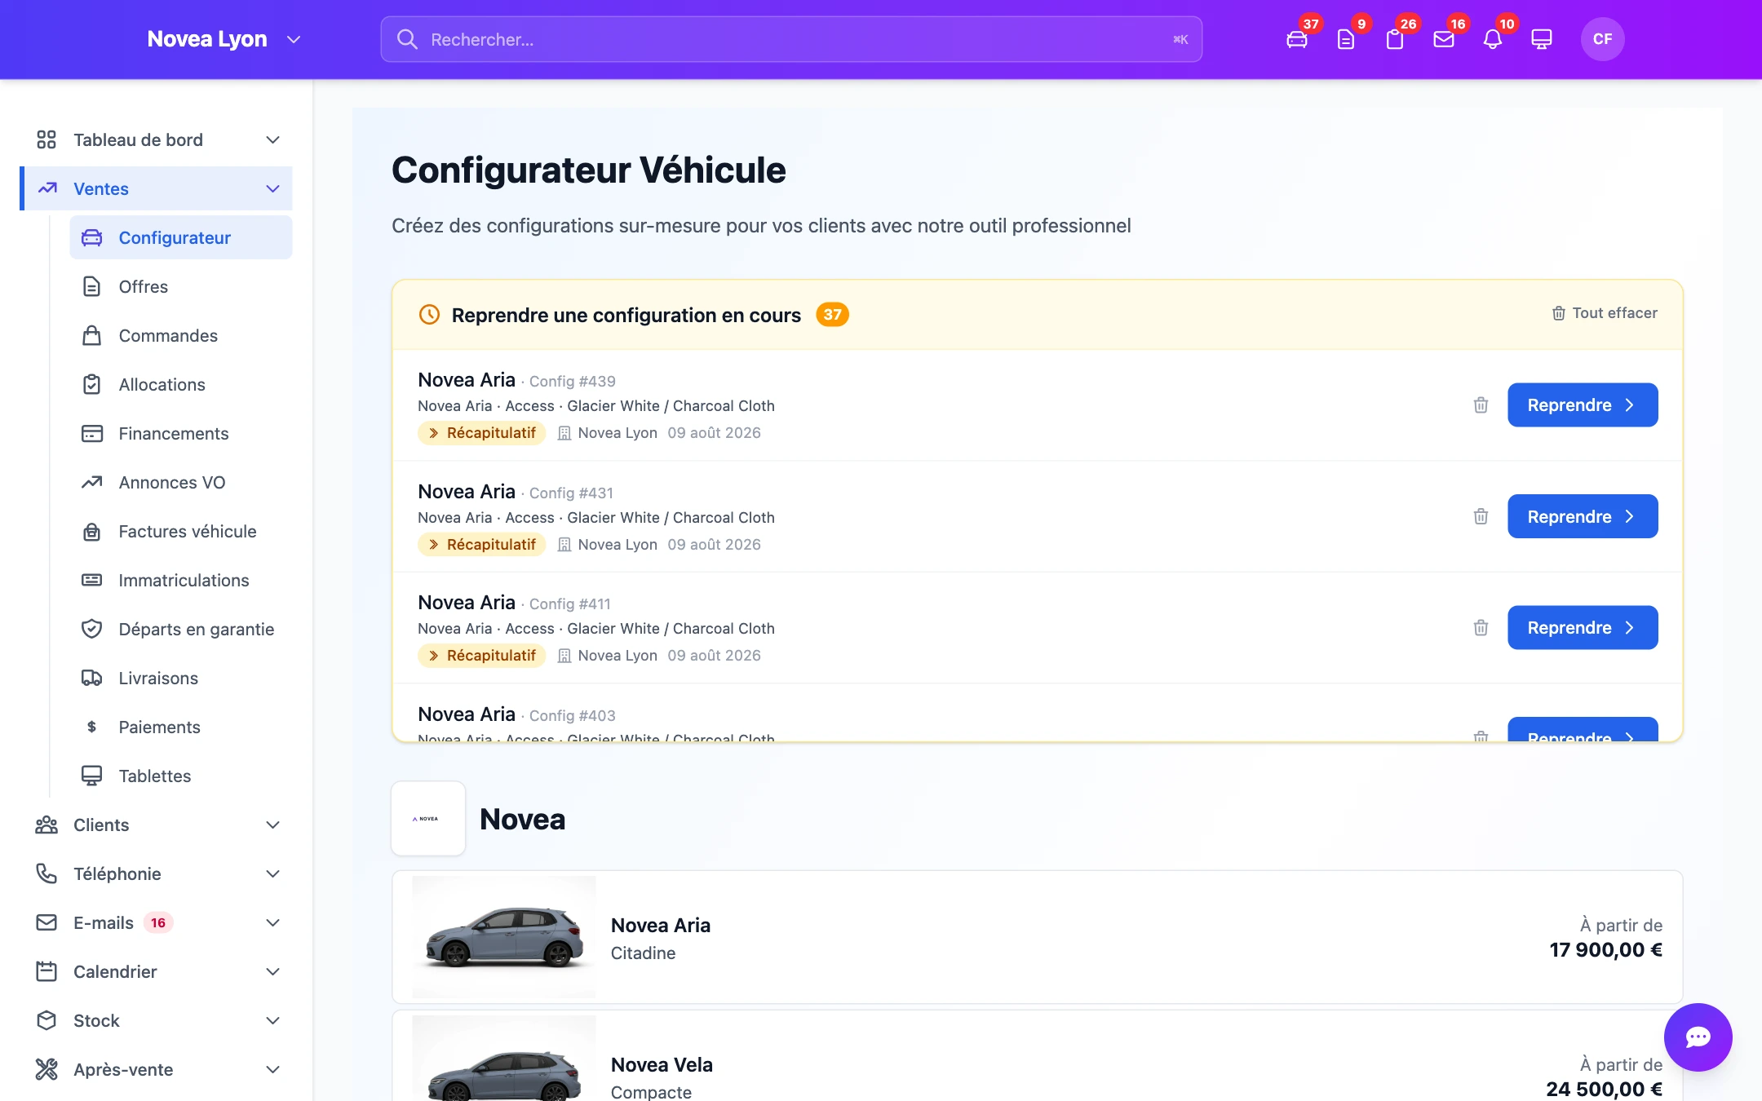Click the E-mails 16 badge in sidebar
The width and height of the screenshot is (1762, 1101).
tap(158, 922)
